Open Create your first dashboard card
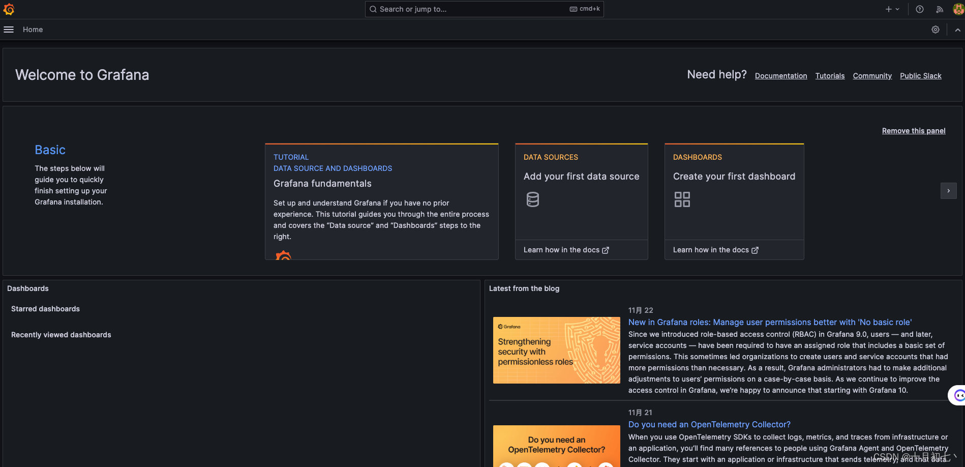Screen dimensions: 965x467 coord(734,192)
